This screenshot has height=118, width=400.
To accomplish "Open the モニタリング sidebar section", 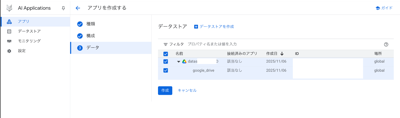I will [x=29, y=41].
